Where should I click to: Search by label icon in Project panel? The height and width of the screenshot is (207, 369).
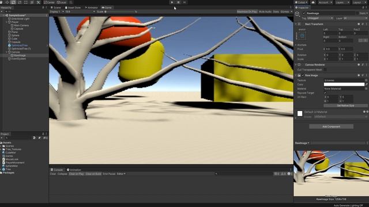click(x=39, y=138)
